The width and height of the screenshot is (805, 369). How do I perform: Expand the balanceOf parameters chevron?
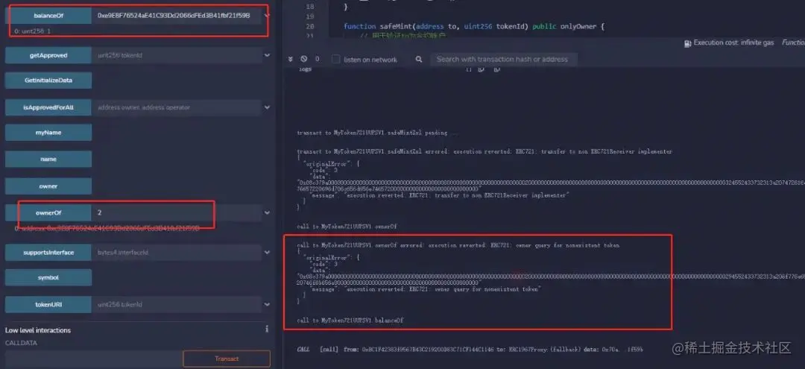click(x=266, y=16)
